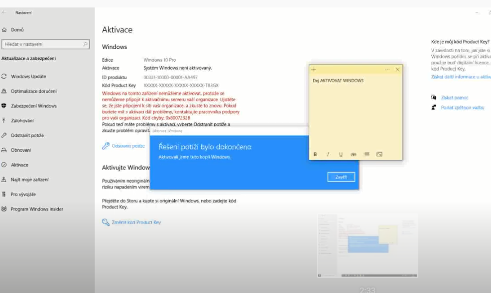
Task: Click the magnifier icon in the settings search box
Action: [85, 44]
